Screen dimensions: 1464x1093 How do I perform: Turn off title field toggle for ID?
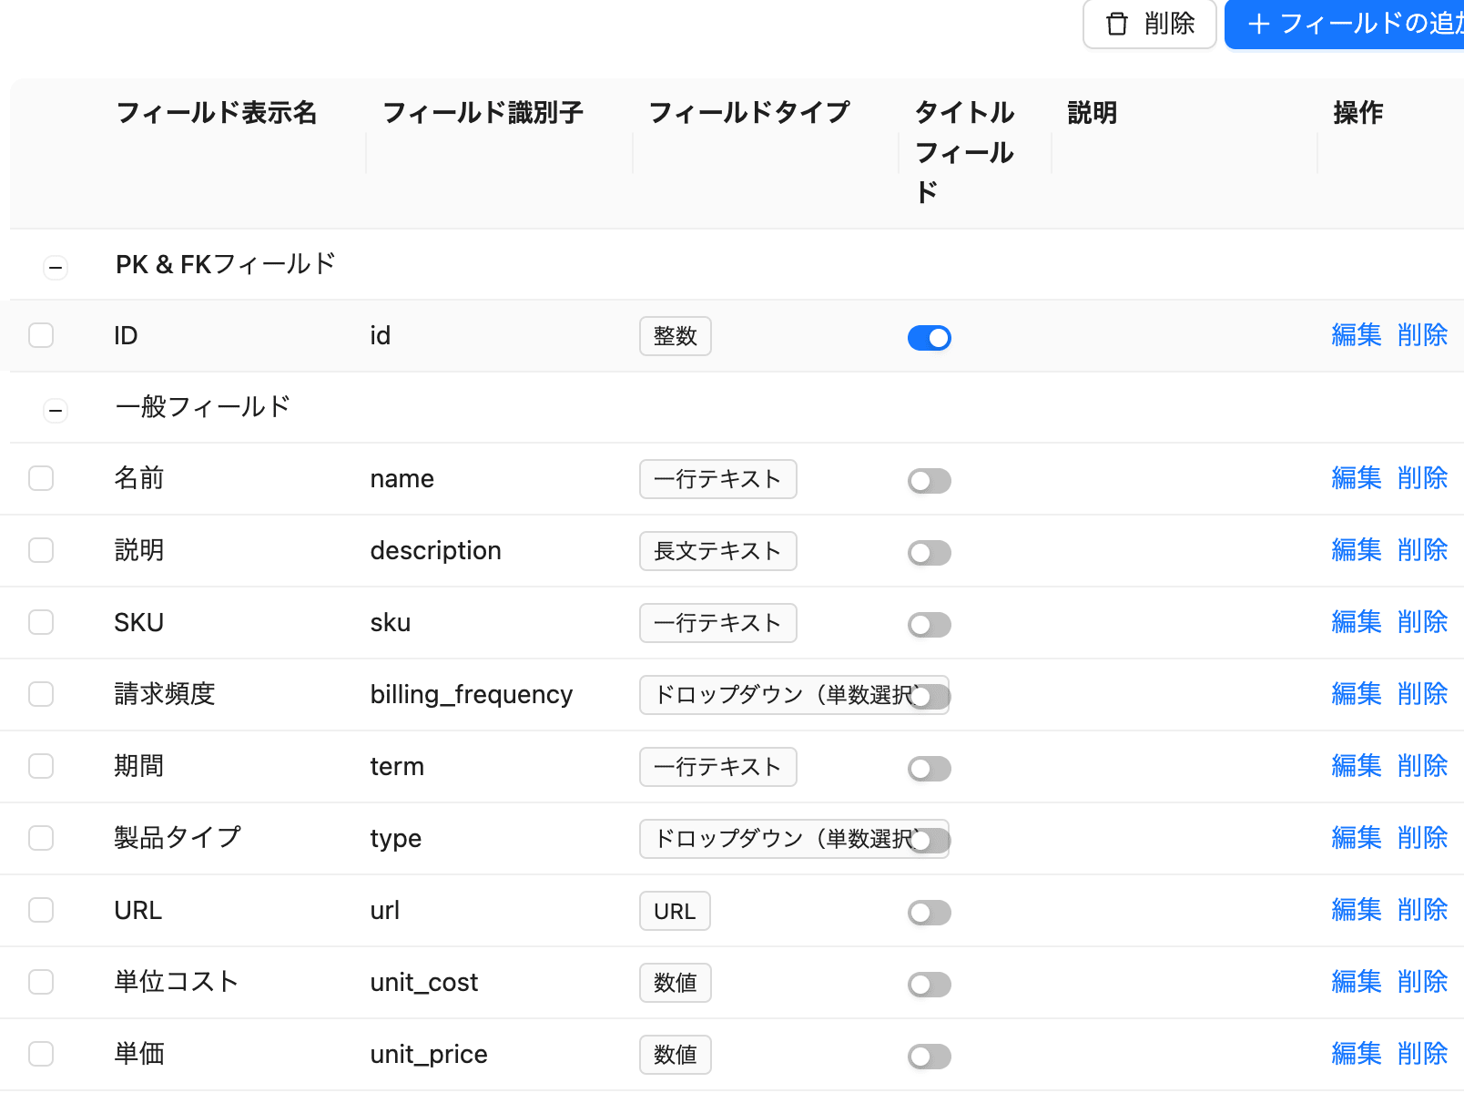coord(929,338)
